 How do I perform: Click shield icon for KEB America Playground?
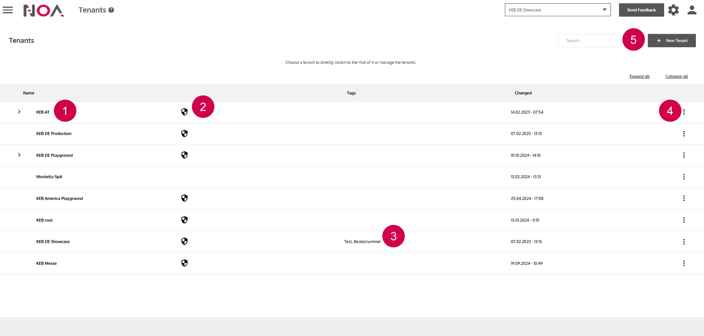tap(184, 198)
